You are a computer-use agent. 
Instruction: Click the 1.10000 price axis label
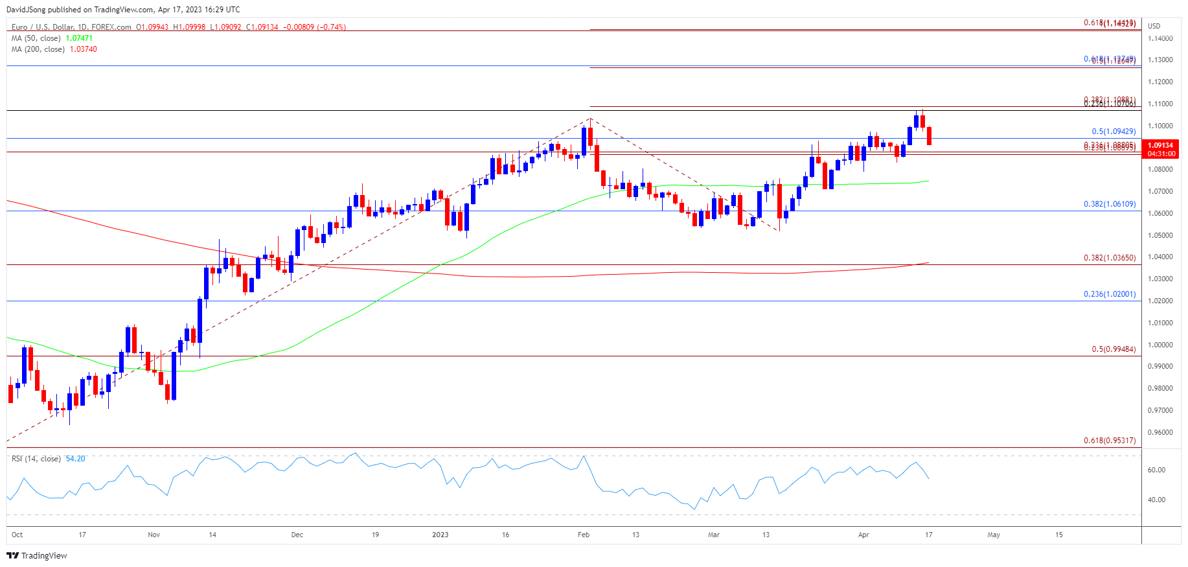coord(1160,126)
